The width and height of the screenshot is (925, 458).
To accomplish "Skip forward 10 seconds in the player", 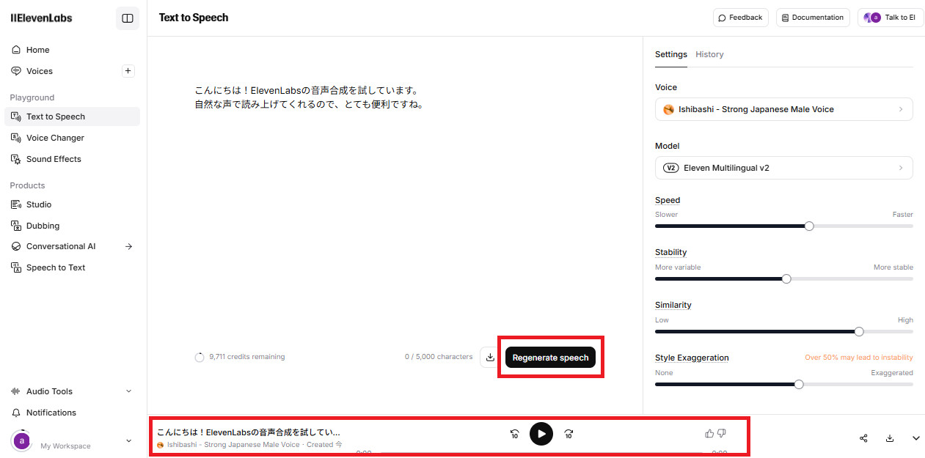I will (x=568, y=434).
